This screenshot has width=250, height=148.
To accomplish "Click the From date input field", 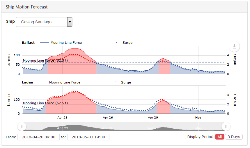I will coord(39,137).
